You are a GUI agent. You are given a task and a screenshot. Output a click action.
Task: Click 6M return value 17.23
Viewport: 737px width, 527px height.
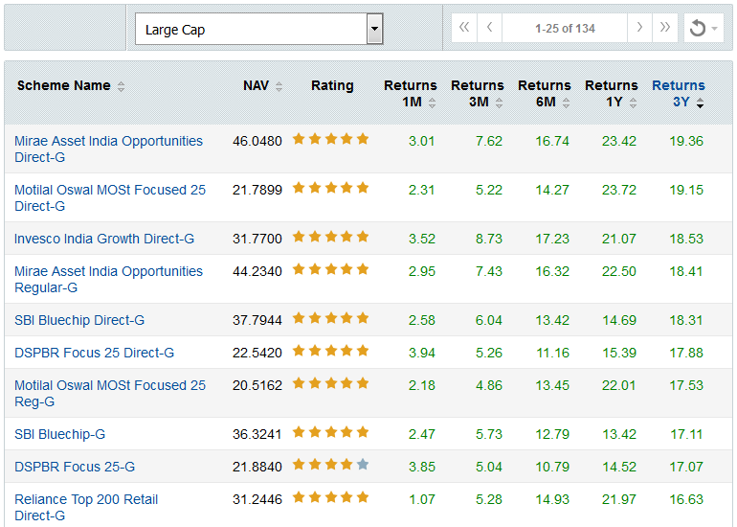[552, 239]
